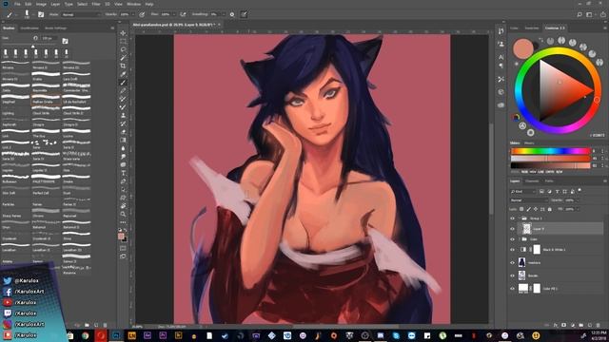Click the brush size input field
This screenshot has width=609, height=342.
tap(49, 38)
